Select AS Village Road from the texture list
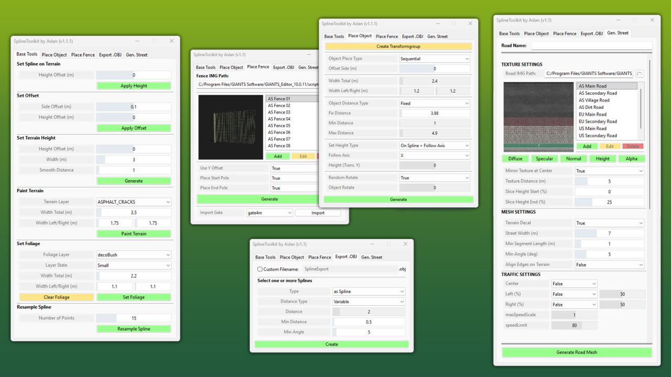Screen dimensions: 671x377 (x=593, y=100)
